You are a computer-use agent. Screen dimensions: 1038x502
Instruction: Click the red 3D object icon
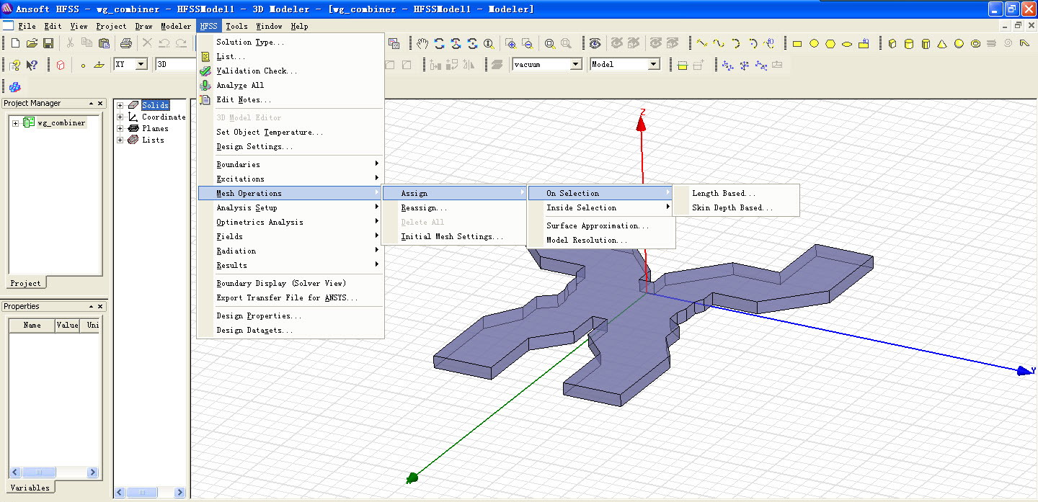coord(60,65)
